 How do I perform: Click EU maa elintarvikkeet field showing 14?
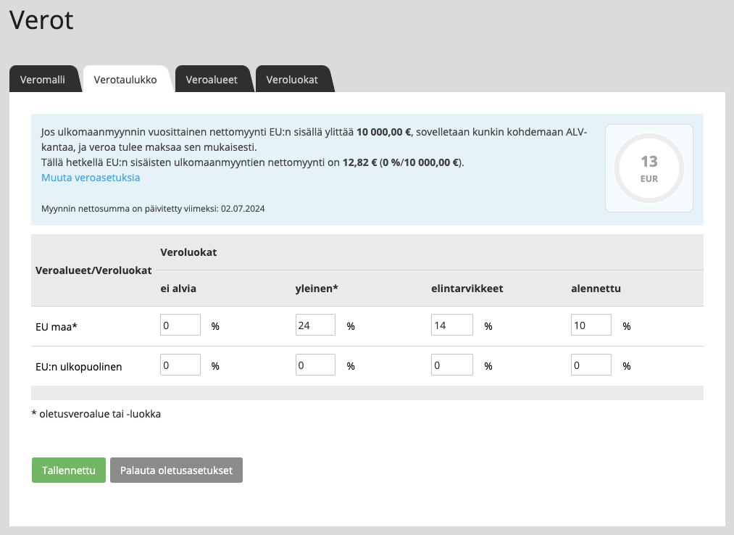[451, 325]
